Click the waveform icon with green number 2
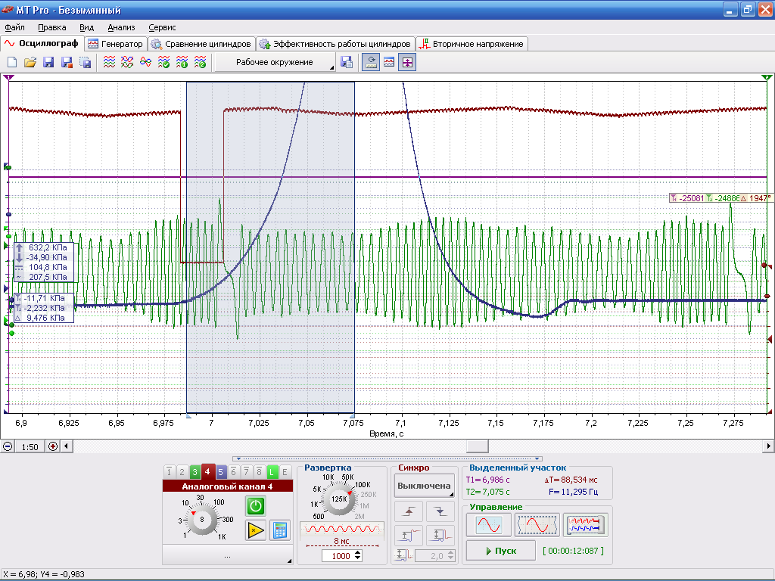 (200, 62)
